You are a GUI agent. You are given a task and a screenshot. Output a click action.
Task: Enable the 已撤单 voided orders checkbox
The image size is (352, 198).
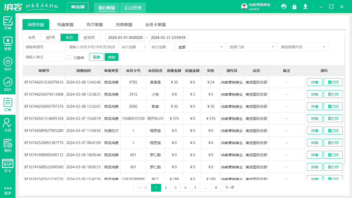(x=69, y=57)
